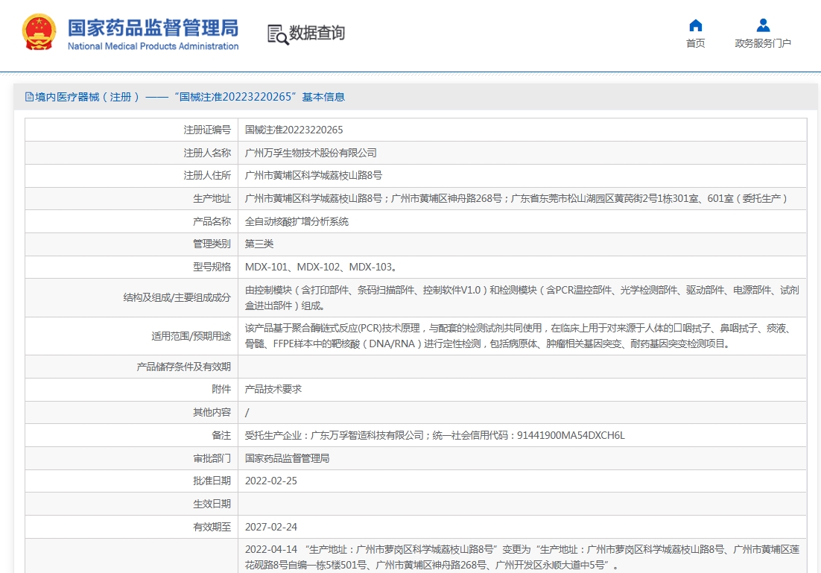Click empty 生效日期 value cell
821x573 pixels.
point(522,504)
